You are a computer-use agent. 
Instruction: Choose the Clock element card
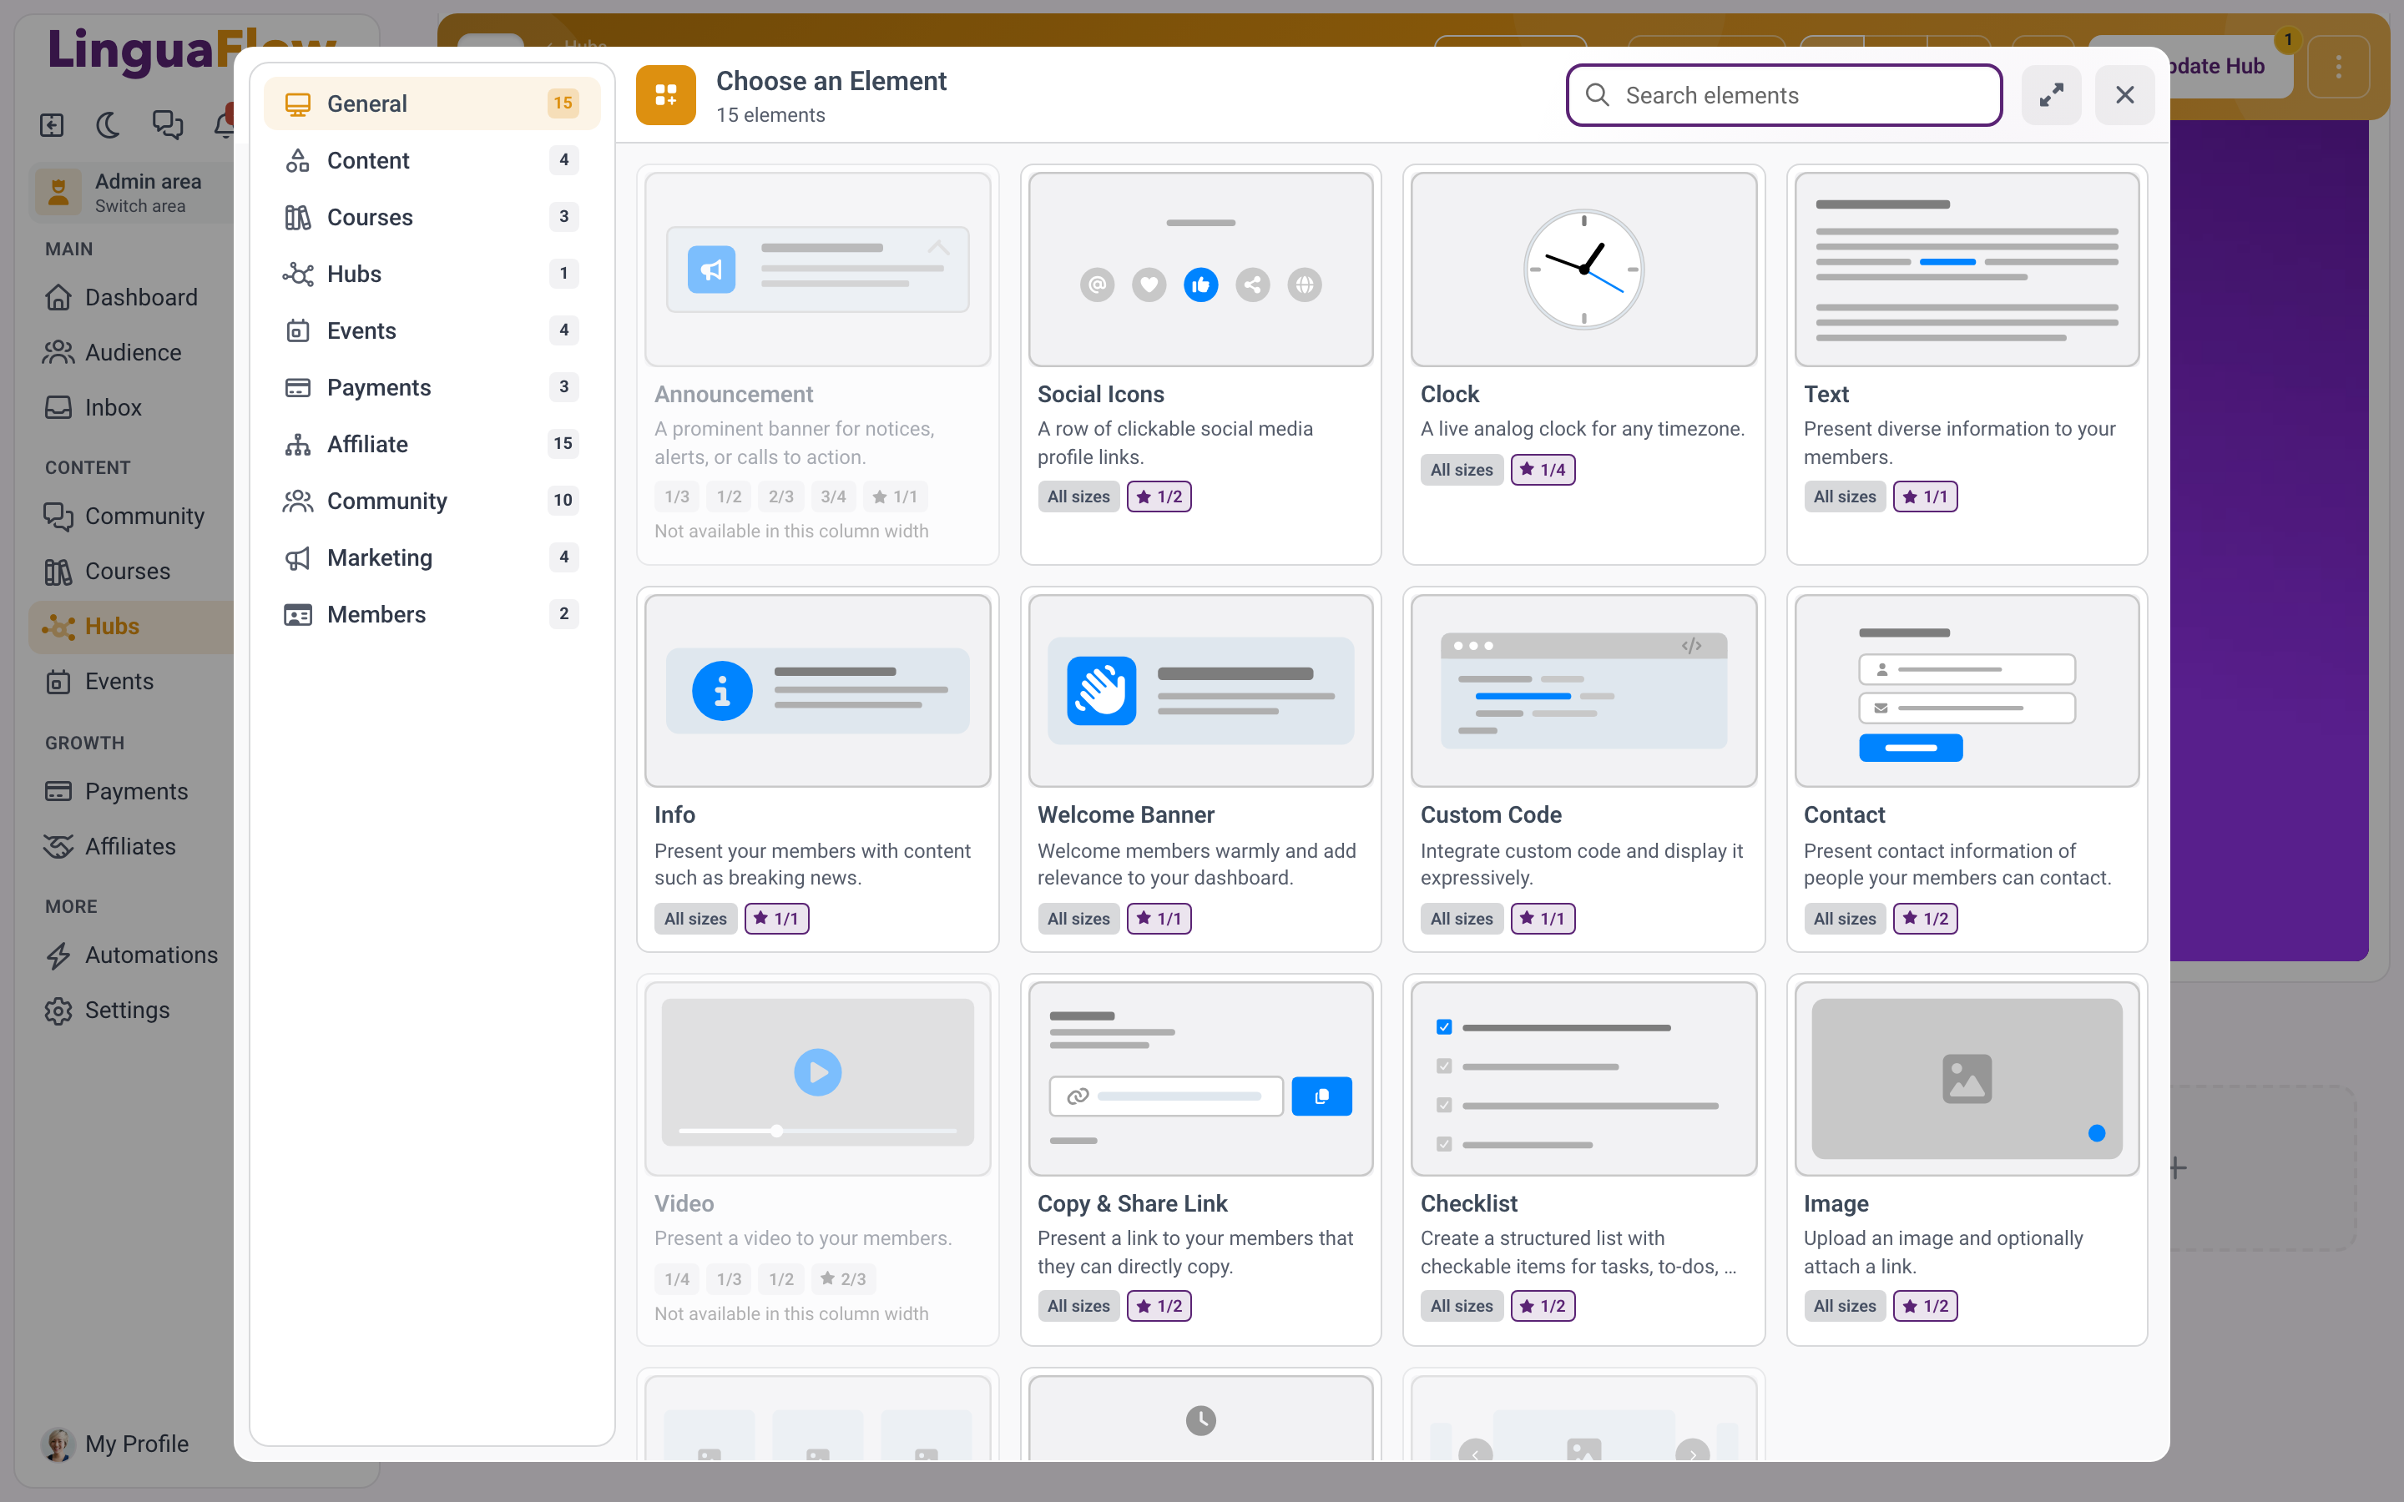click(1583, 365)
